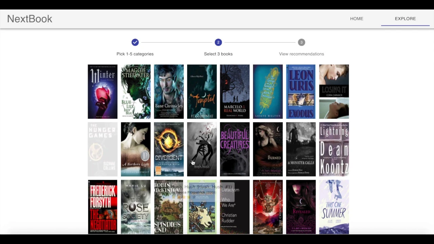The image size is (434, 244).
Task: Select Robin McKinley Spindle's End cover
Action: (x=169, y=207)
